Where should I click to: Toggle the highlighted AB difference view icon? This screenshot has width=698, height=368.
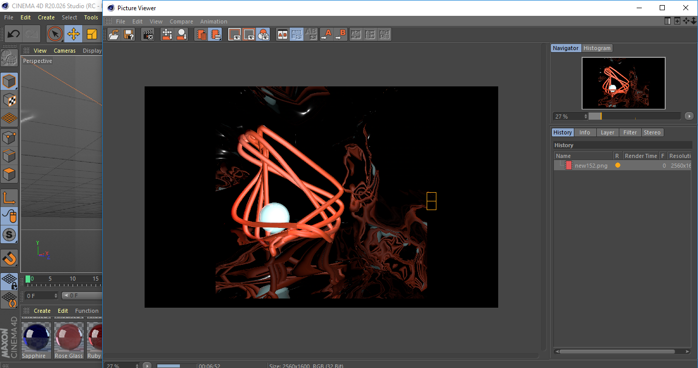click(x=296, y=34)
